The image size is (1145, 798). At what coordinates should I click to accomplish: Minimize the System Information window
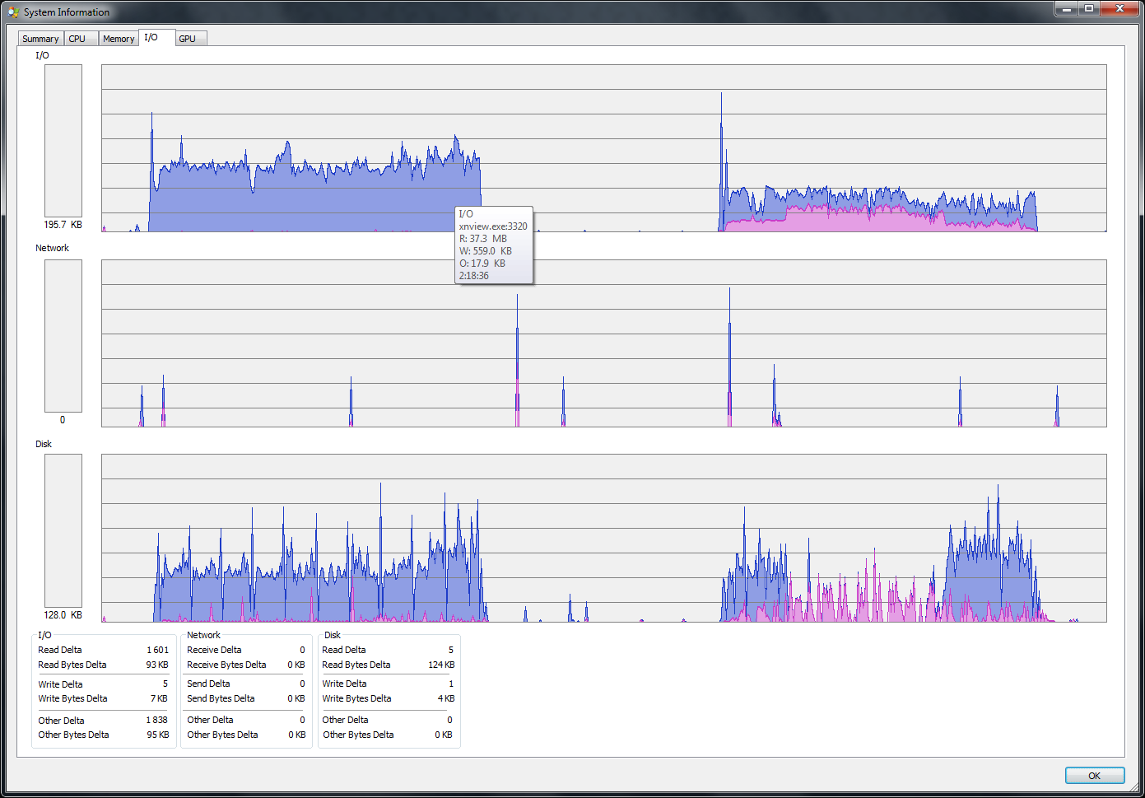point(1068,8)
